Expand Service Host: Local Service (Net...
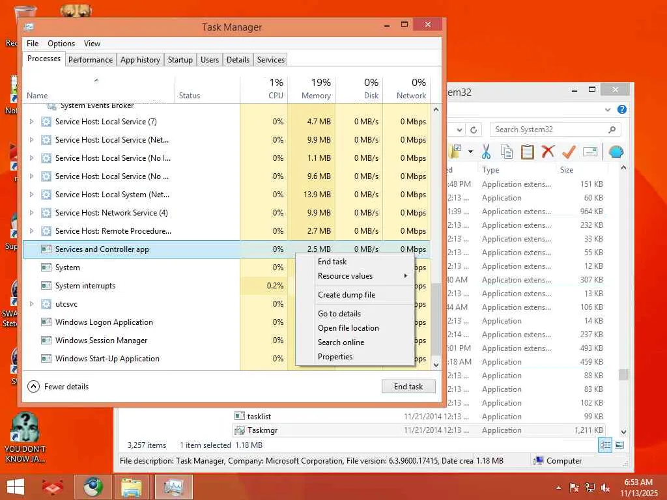The image size is (667, 500). tap(31, 140)
